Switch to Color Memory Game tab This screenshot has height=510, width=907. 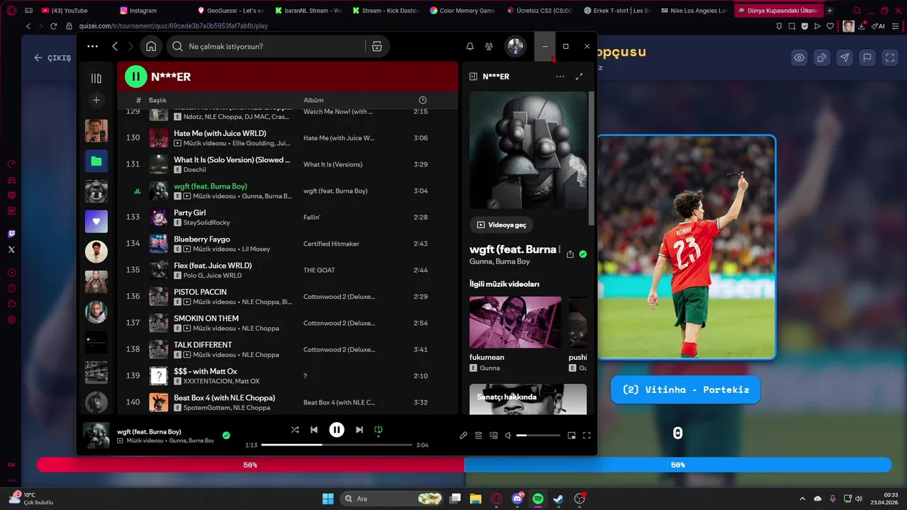point(462,11)
